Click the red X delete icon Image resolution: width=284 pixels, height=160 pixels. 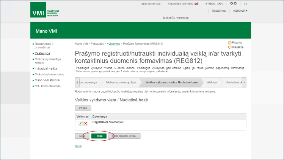pos(85,123)
